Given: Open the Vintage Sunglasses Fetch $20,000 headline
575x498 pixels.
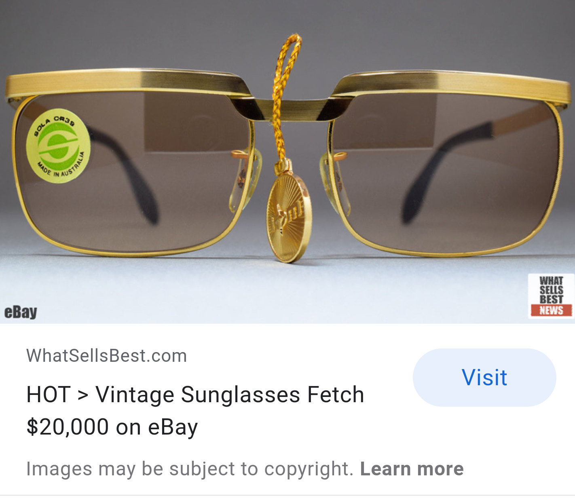Looking at the screenshot, I should coord(195,411).
